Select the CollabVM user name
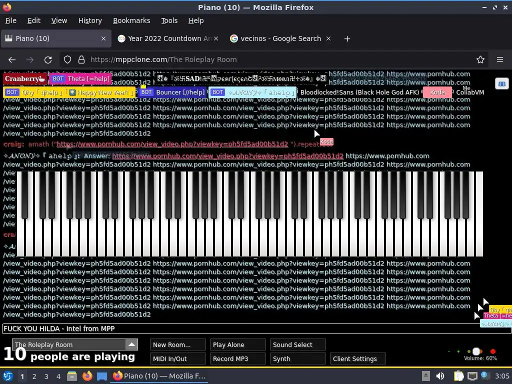 pyautogui.click(x=469, y=92)
